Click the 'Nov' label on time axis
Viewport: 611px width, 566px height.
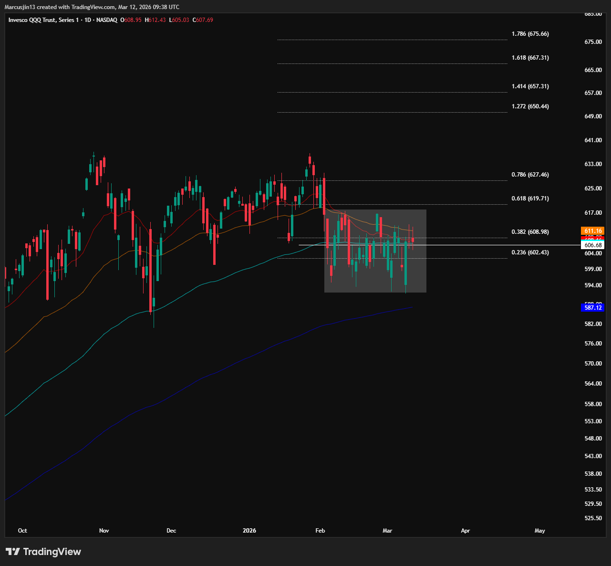[104, 531]
